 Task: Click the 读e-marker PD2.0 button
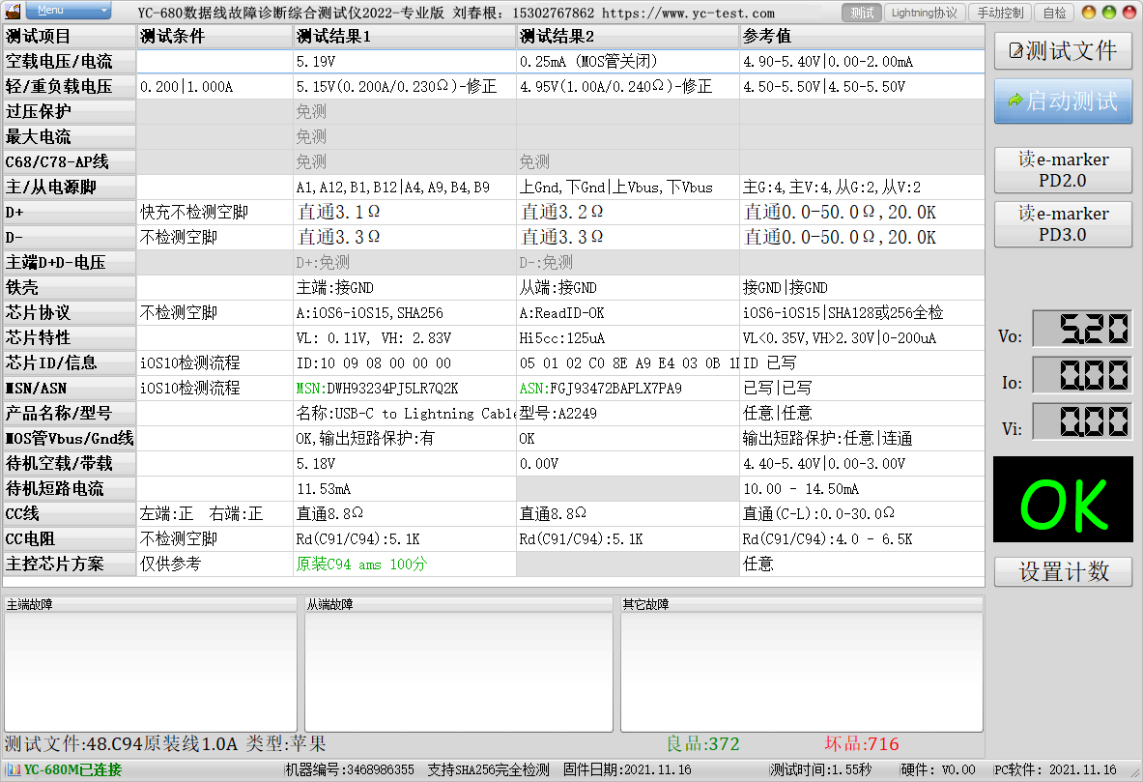pos(1063,169)
